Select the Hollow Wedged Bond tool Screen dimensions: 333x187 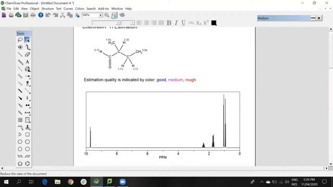point(20,105)
